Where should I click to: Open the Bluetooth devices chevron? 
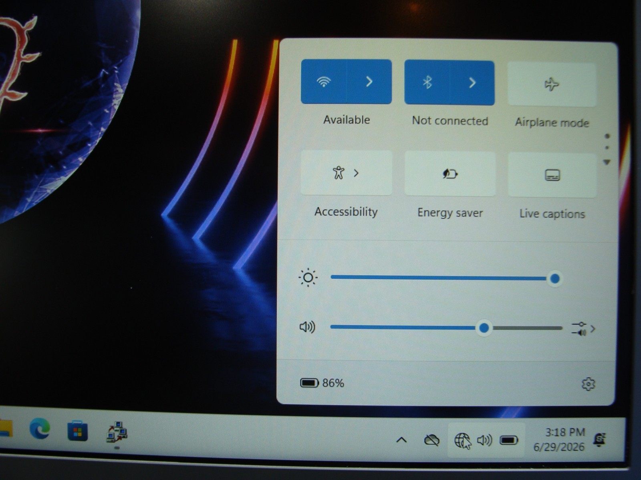[472, 83]
